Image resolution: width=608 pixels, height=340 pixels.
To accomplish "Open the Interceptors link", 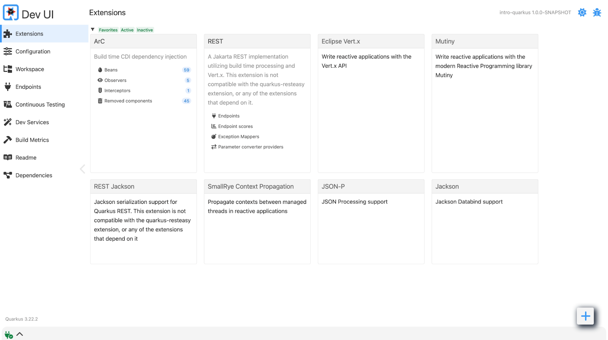I will point(117,91).
